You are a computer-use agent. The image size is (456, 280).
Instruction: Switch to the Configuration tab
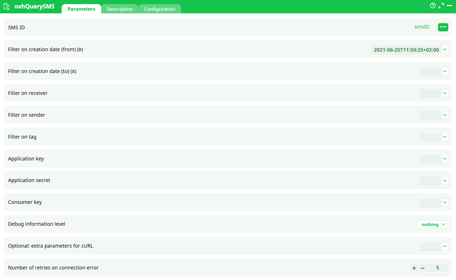click(x=159, y=9)
